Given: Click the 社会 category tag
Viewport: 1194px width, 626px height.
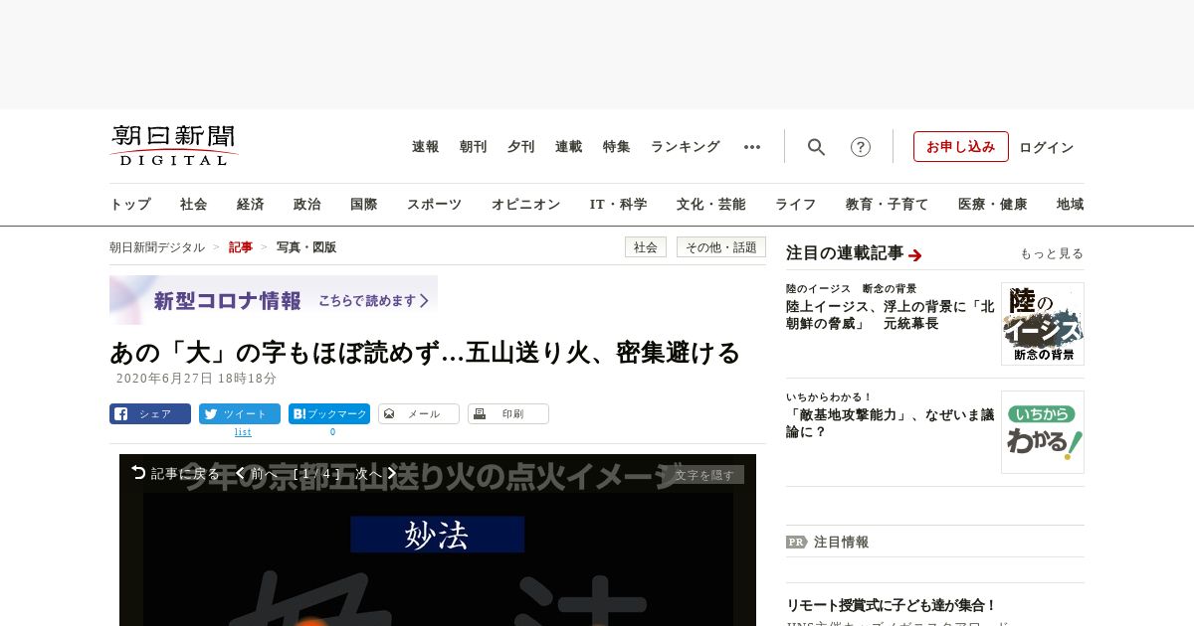Looking at the screenshot, I should click(x=646, y=247).
